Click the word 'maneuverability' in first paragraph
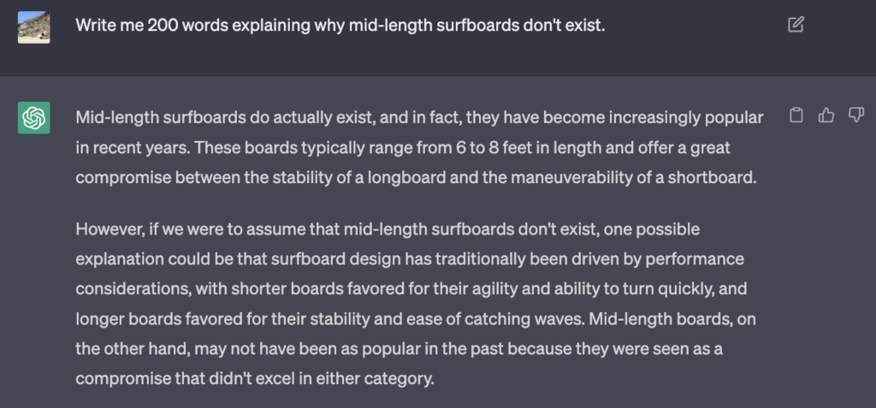Image resolution: width=876 pixels, height=408 pixels. (x=579, y=178)
